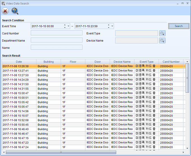Screen dimensions: 191x156
Task: Open Event Type lookup magnifier button
Action: click(x=162, y=33)
